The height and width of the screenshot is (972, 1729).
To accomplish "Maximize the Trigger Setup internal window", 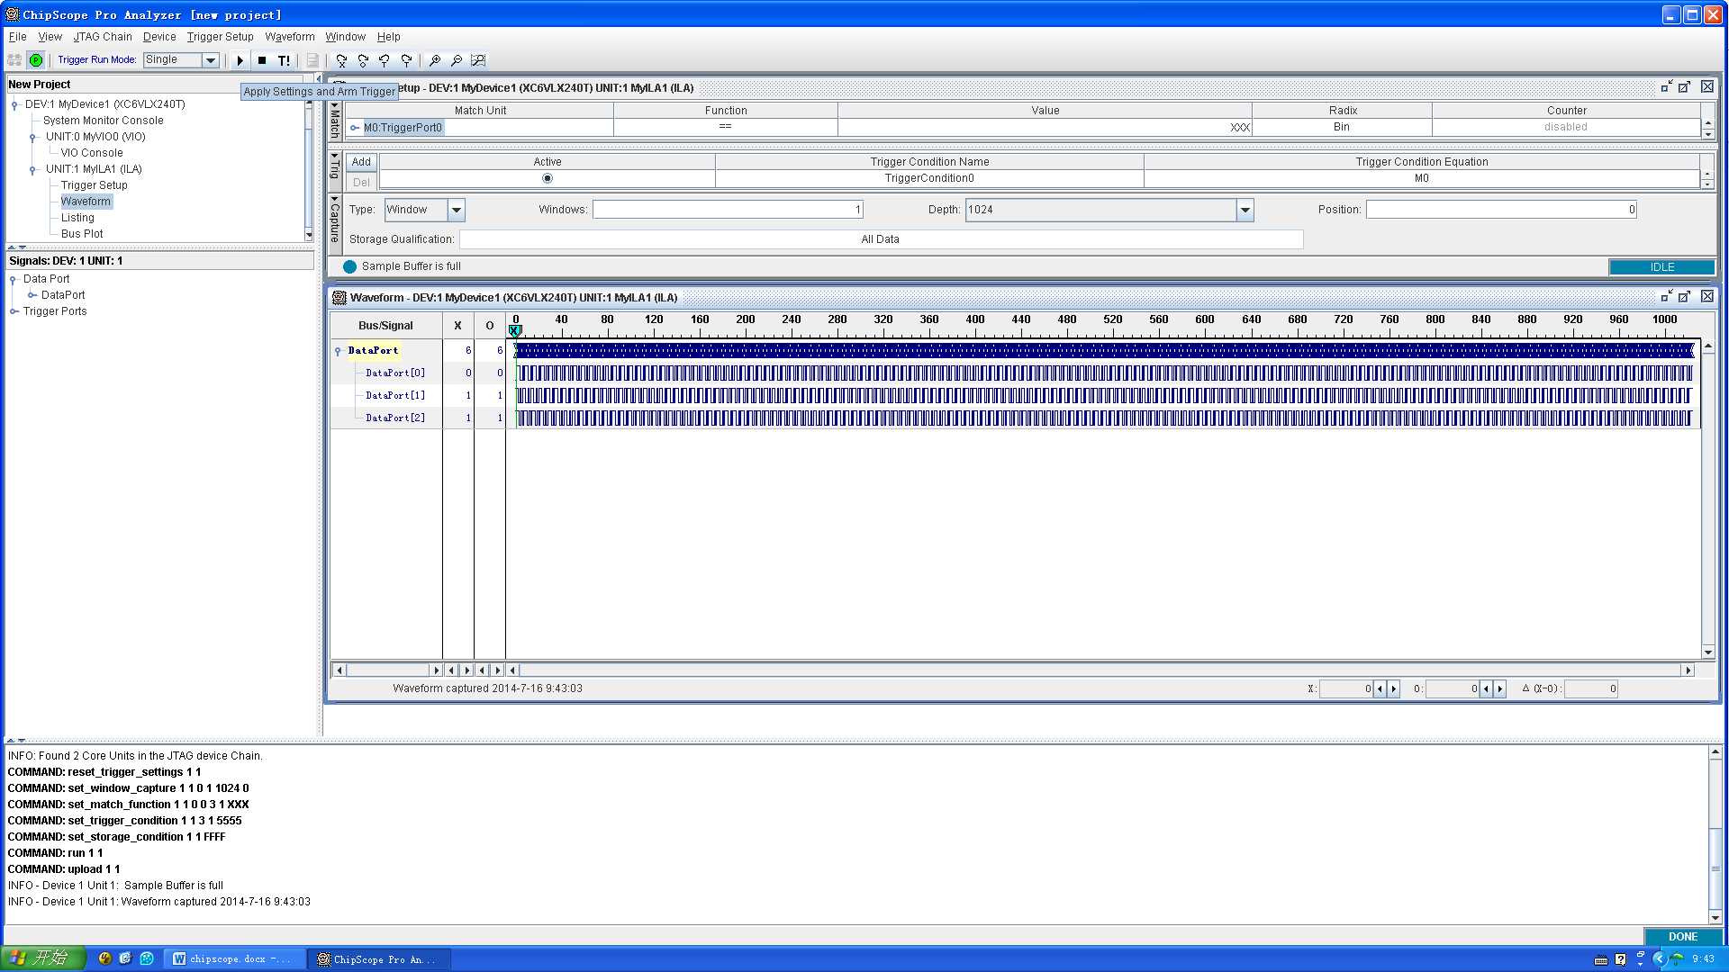I will [1685, 86].
